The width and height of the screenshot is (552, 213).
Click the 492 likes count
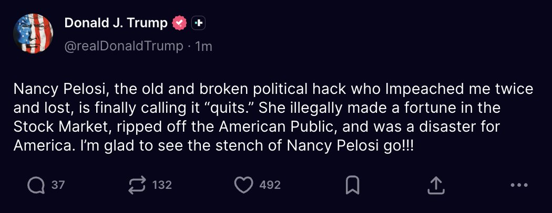pos(270,185)
